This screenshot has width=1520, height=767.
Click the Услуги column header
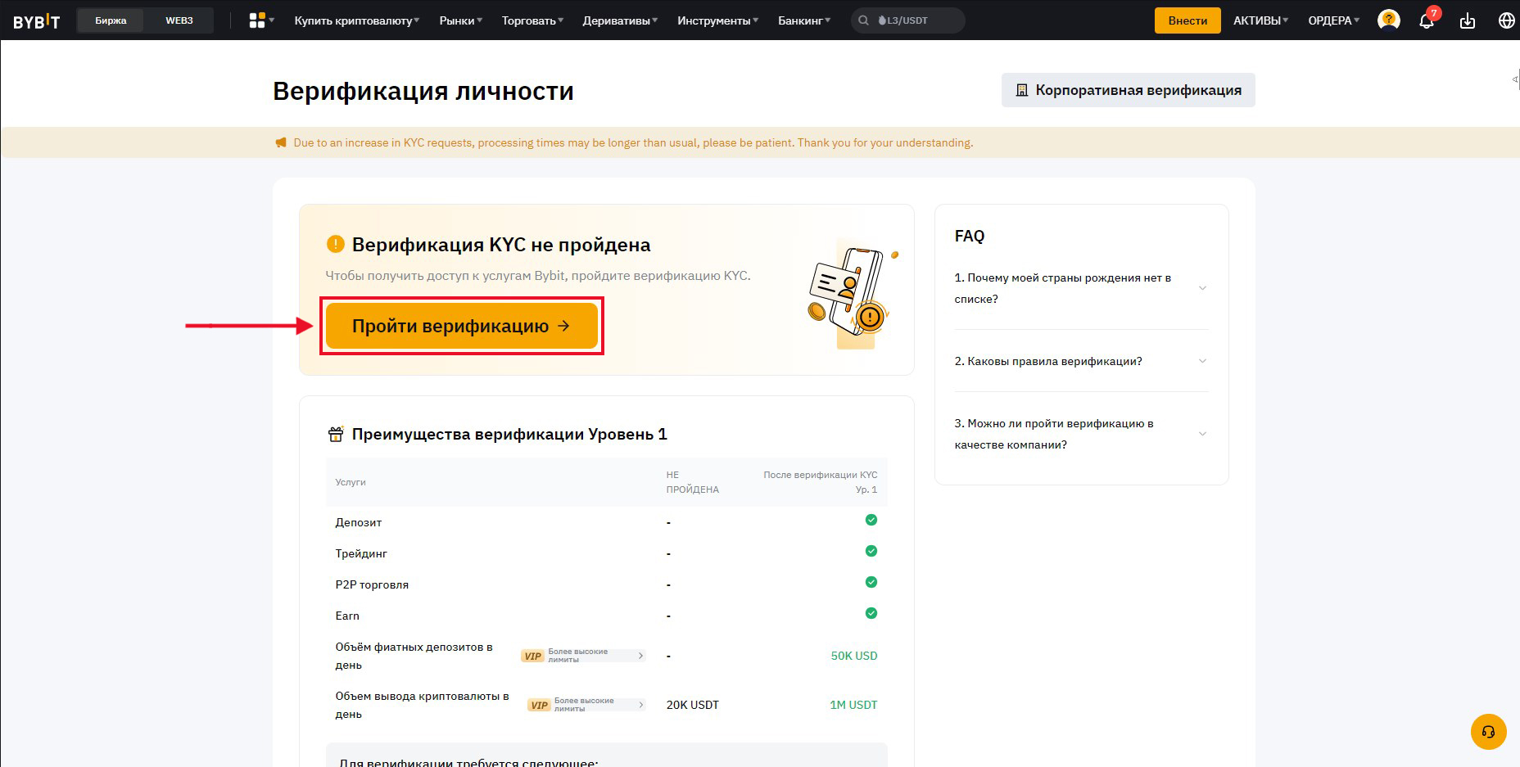351,482
